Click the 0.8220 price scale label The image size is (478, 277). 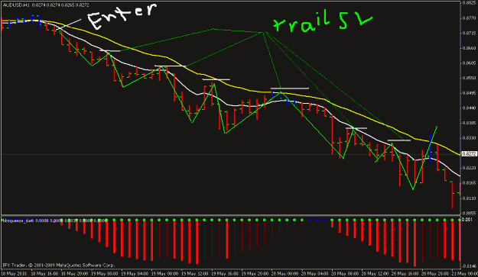click(x=469, y=168)
